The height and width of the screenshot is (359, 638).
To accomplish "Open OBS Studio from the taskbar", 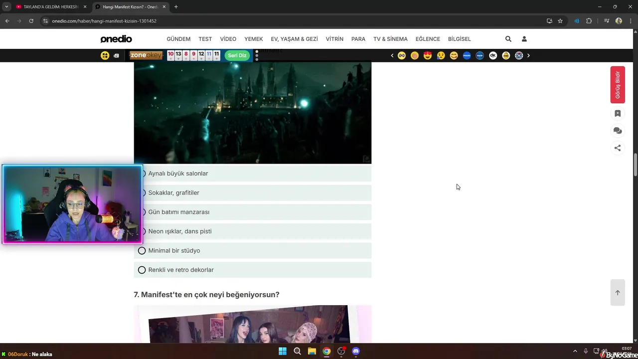I will coord(341,351).
